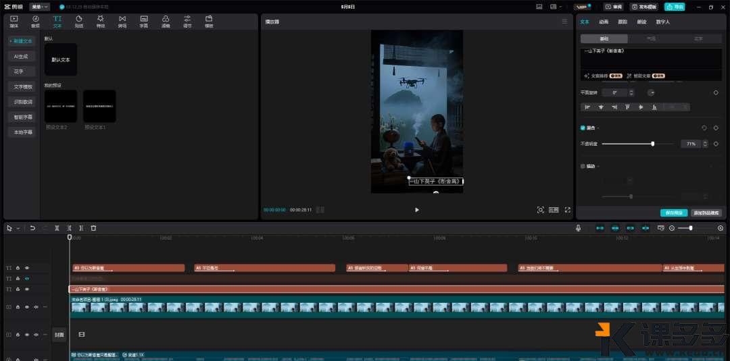Open the 比例 aspect ratio selector
Screen dimensions: 730x361
click(554, 210)
